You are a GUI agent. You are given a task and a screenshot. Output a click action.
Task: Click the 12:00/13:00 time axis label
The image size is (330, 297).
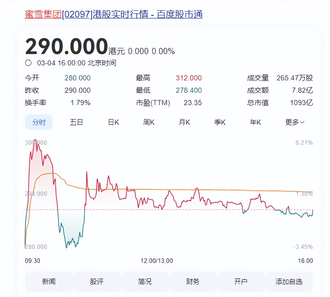click(157, 261)
